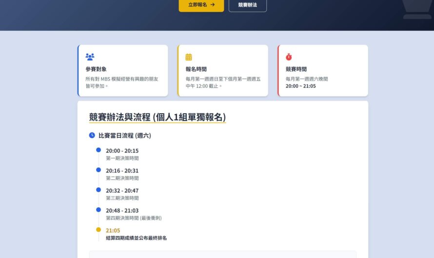Click the 結算四期成績並公布最終排名 text

[136, 238]
